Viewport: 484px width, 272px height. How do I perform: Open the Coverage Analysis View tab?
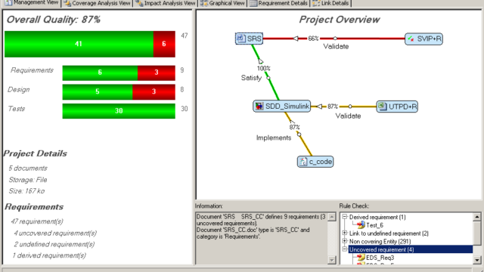(98, 3)
